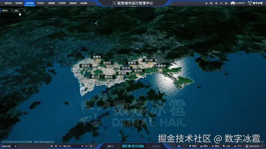Toggle the 天气 weather button

click(x=238, y=146)
